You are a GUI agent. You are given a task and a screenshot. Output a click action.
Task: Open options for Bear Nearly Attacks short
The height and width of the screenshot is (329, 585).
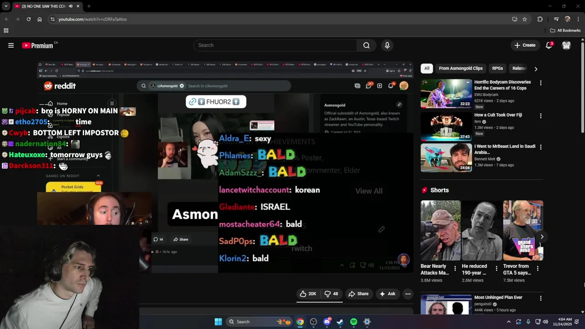click(x=455, y=269)
